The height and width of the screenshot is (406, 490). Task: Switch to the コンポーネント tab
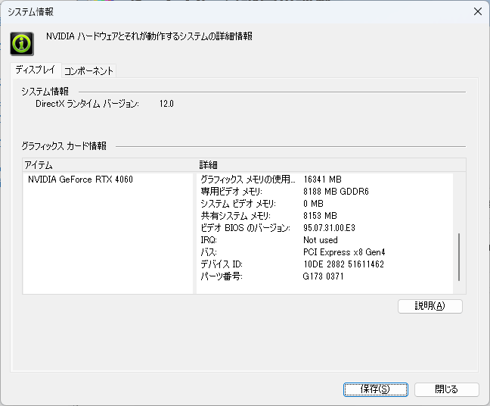tap(88, 70)
